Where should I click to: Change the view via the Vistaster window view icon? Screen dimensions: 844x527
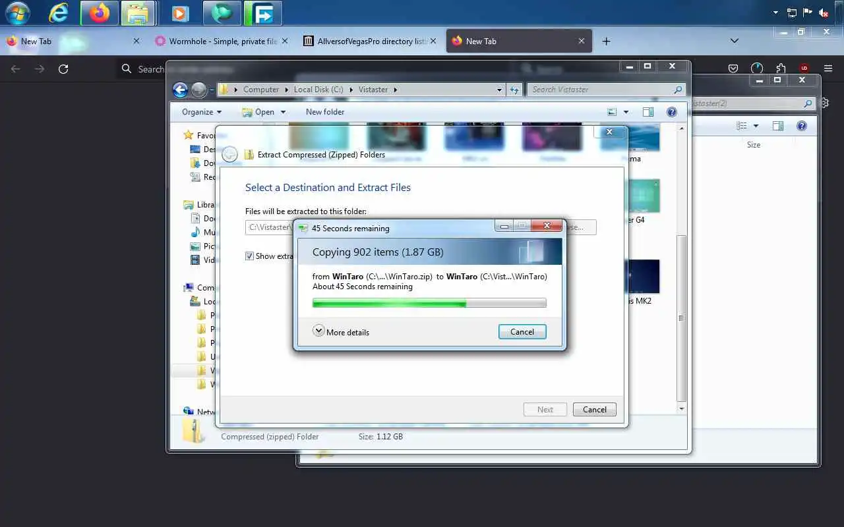pos(612,112)
